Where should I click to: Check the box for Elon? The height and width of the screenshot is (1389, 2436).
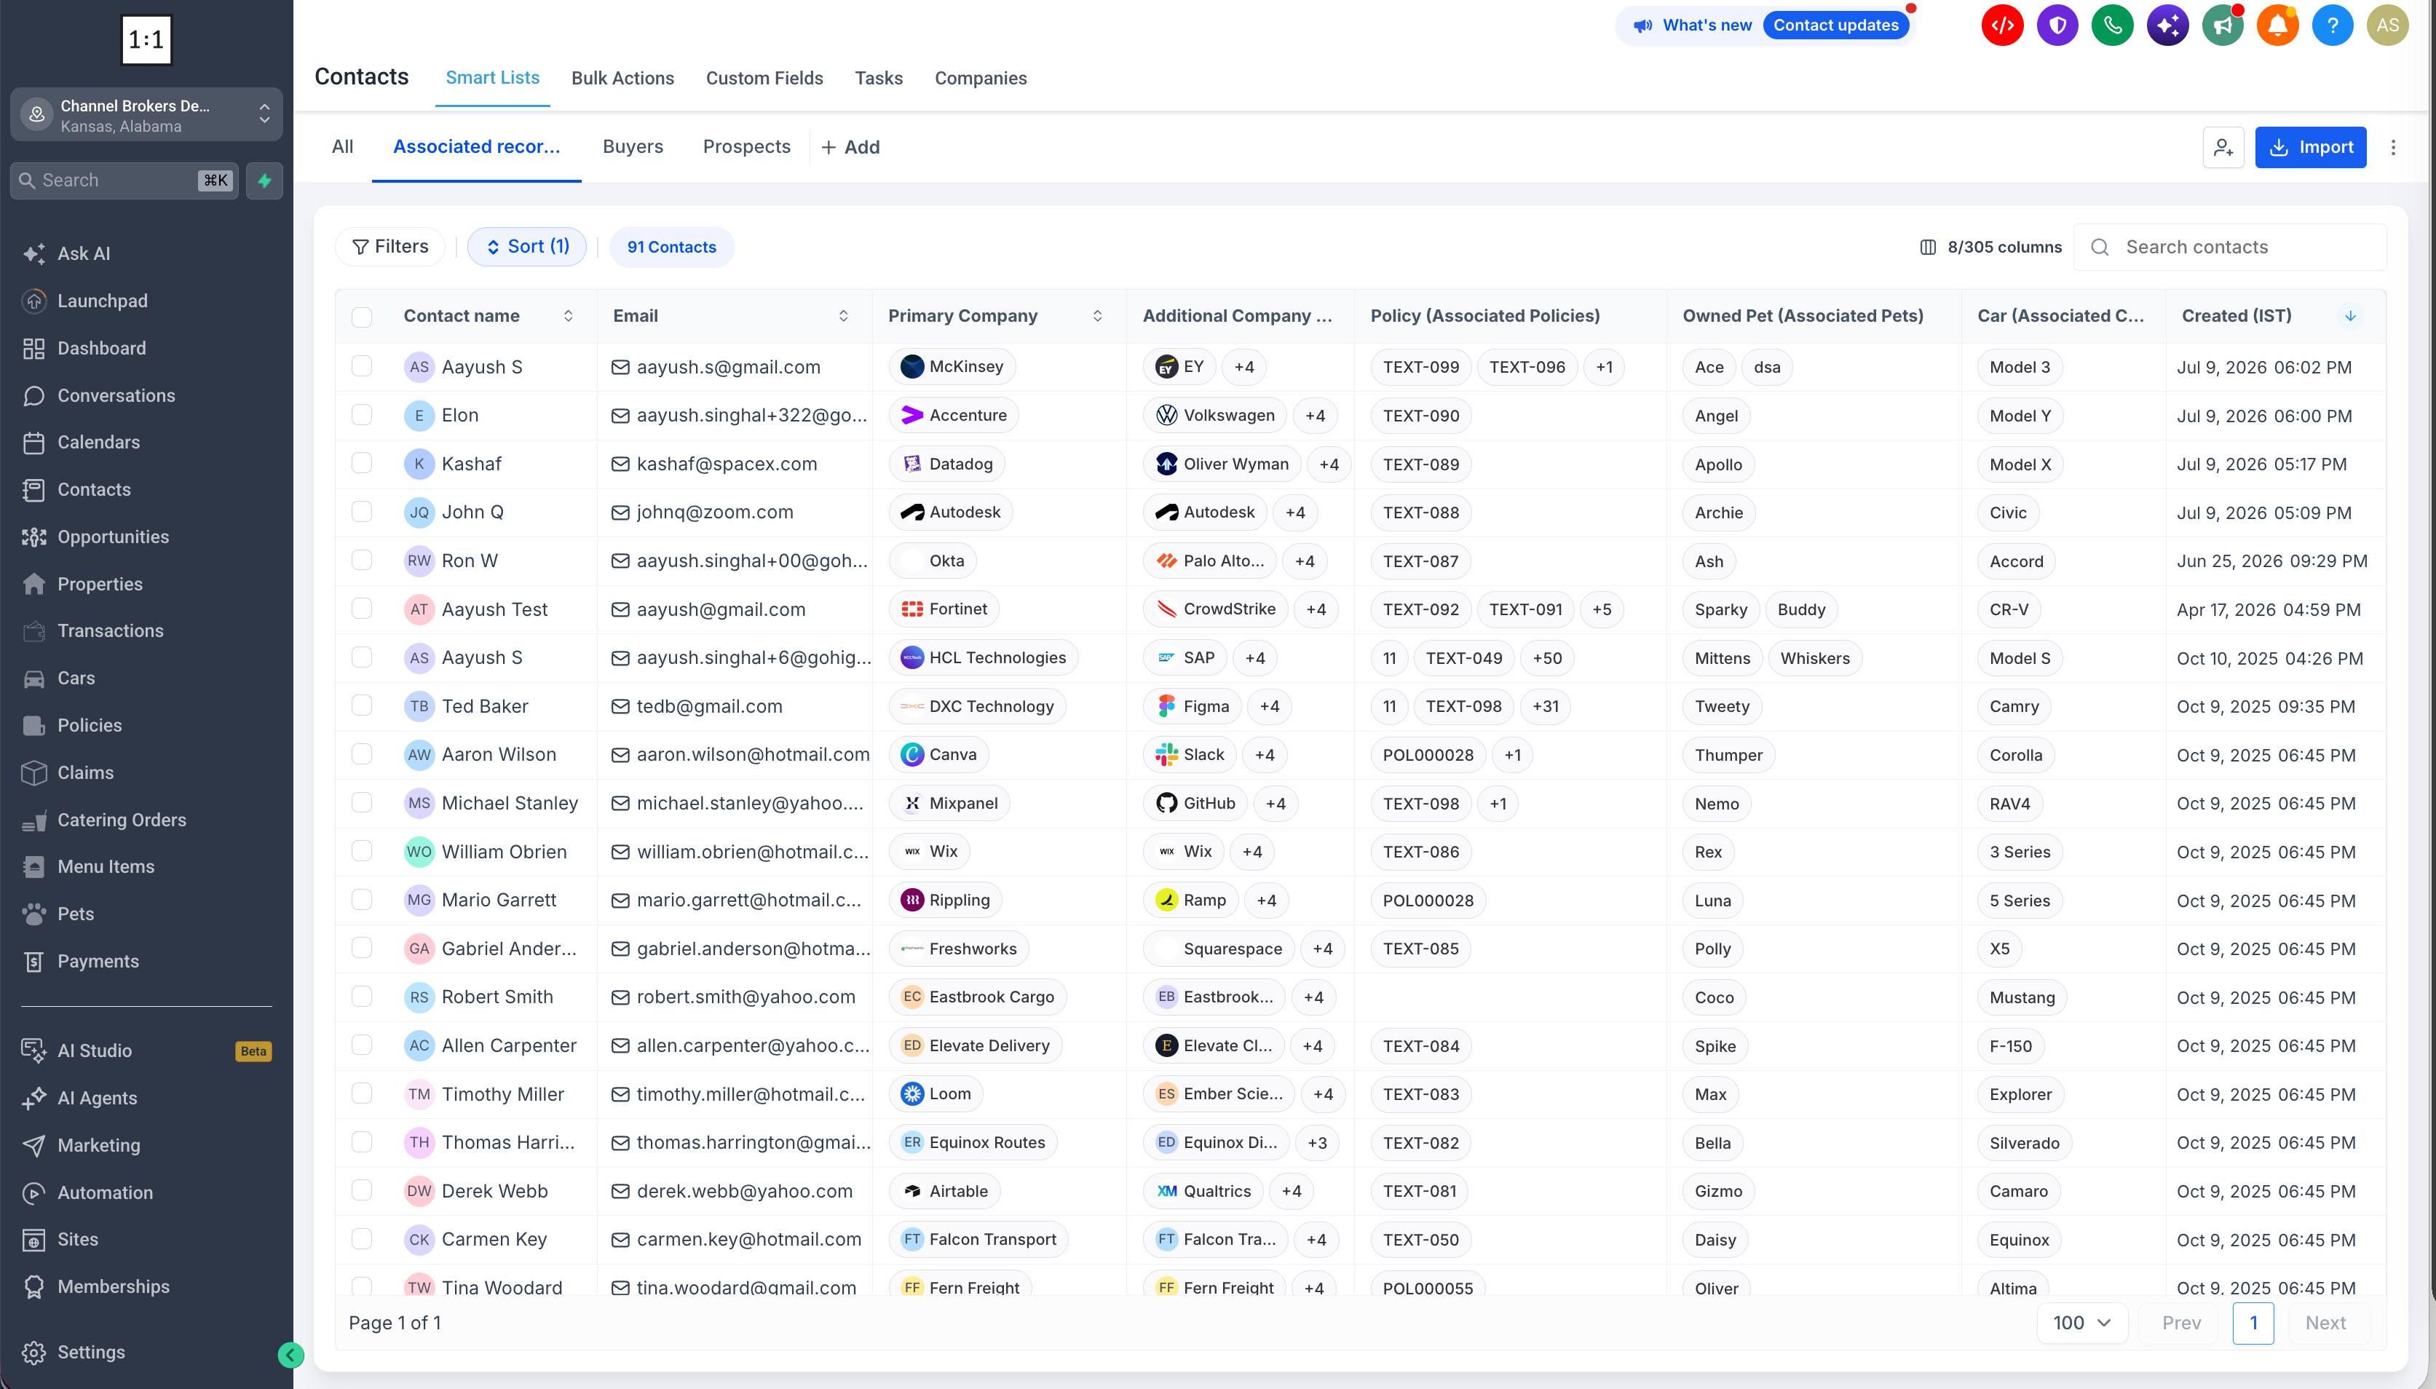point(362,415)
